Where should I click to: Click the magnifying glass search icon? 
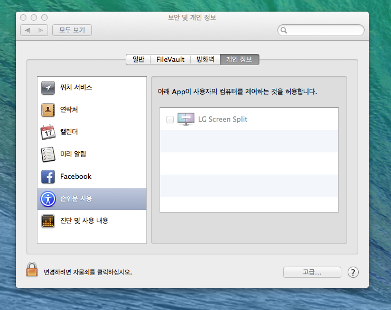pyautogui.click(x=284, y=30)
